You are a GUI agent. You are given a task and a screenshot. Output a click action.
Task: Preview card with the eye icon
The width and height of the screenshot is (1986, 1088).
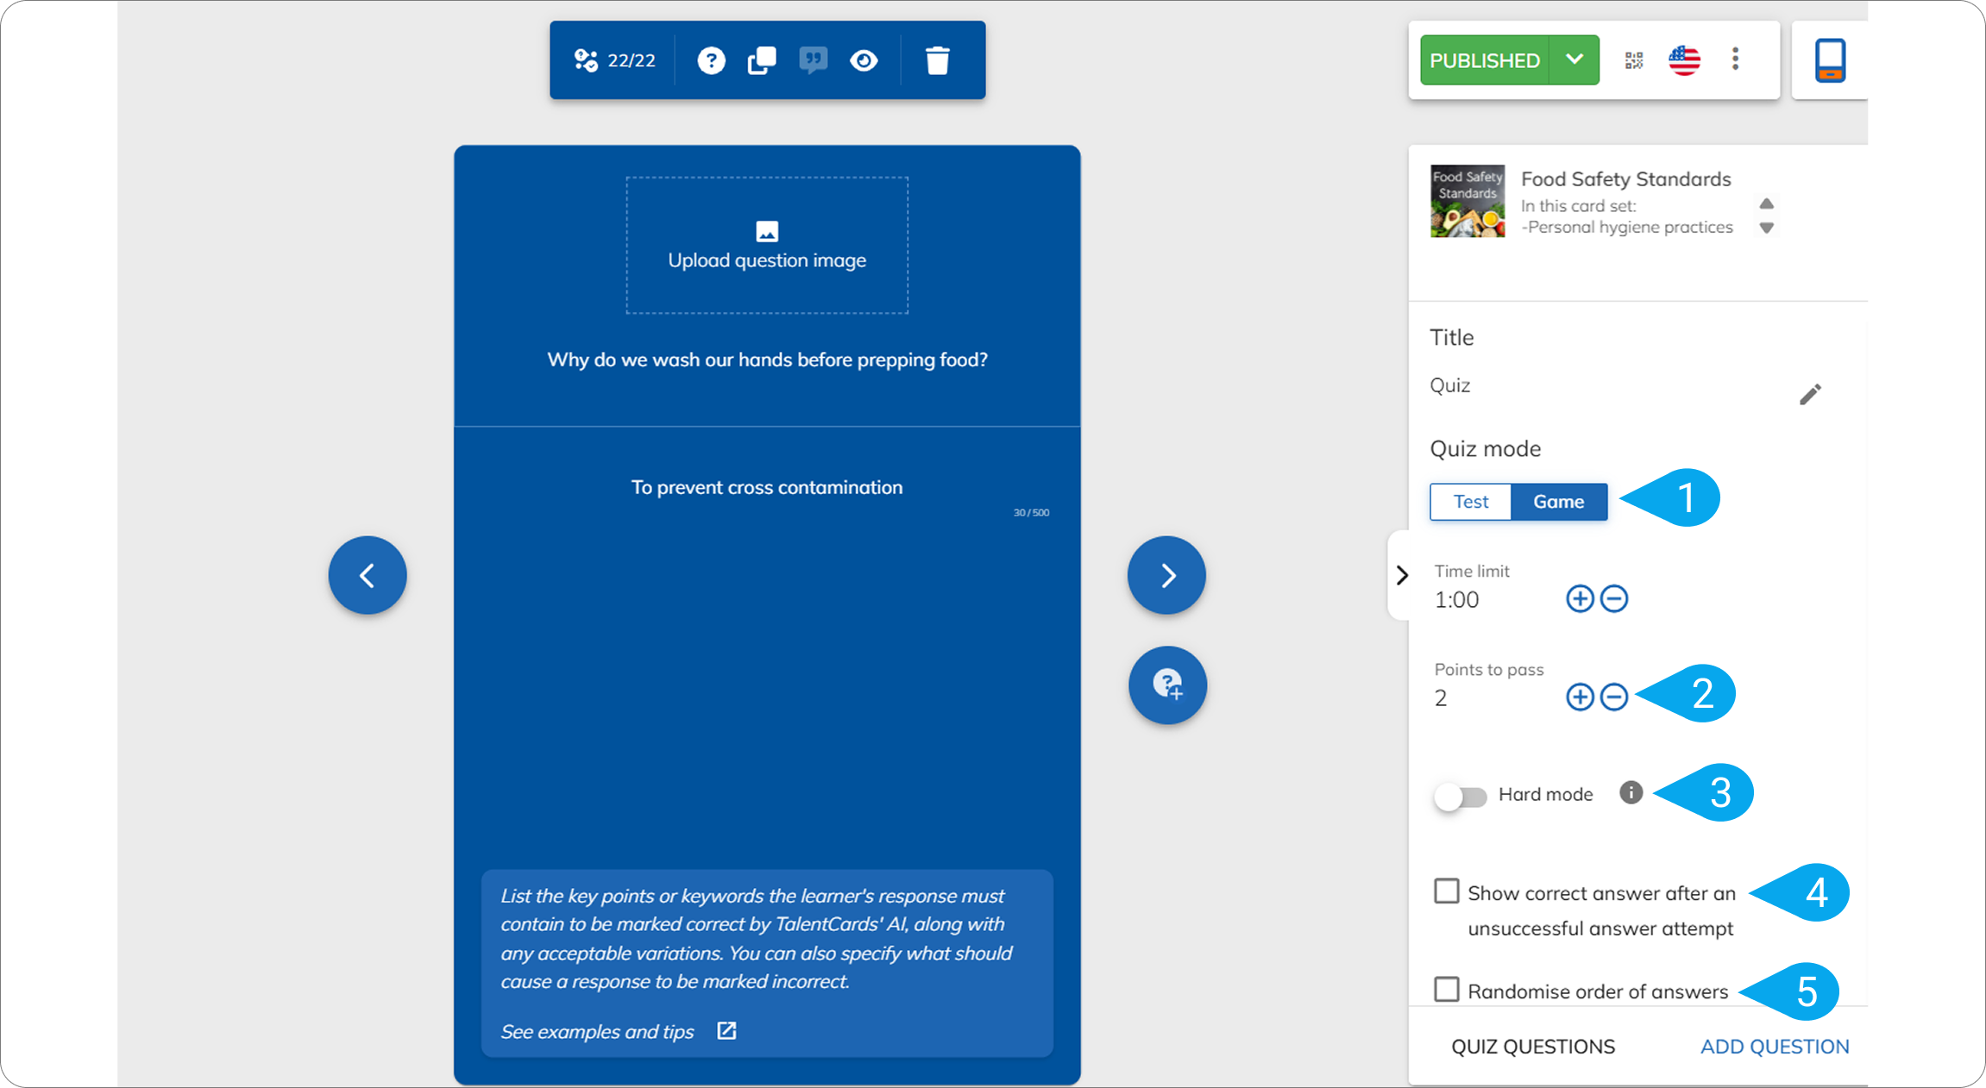tap(864, 60)
